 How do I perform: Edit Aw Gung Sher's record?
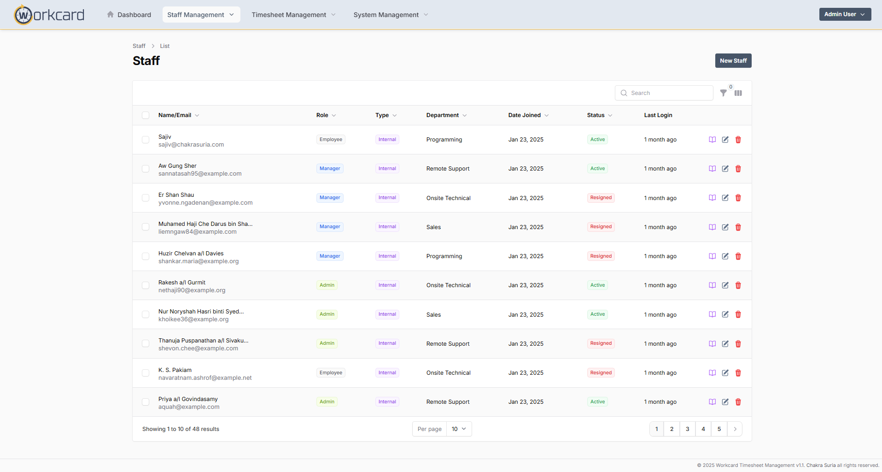(725, 169)
